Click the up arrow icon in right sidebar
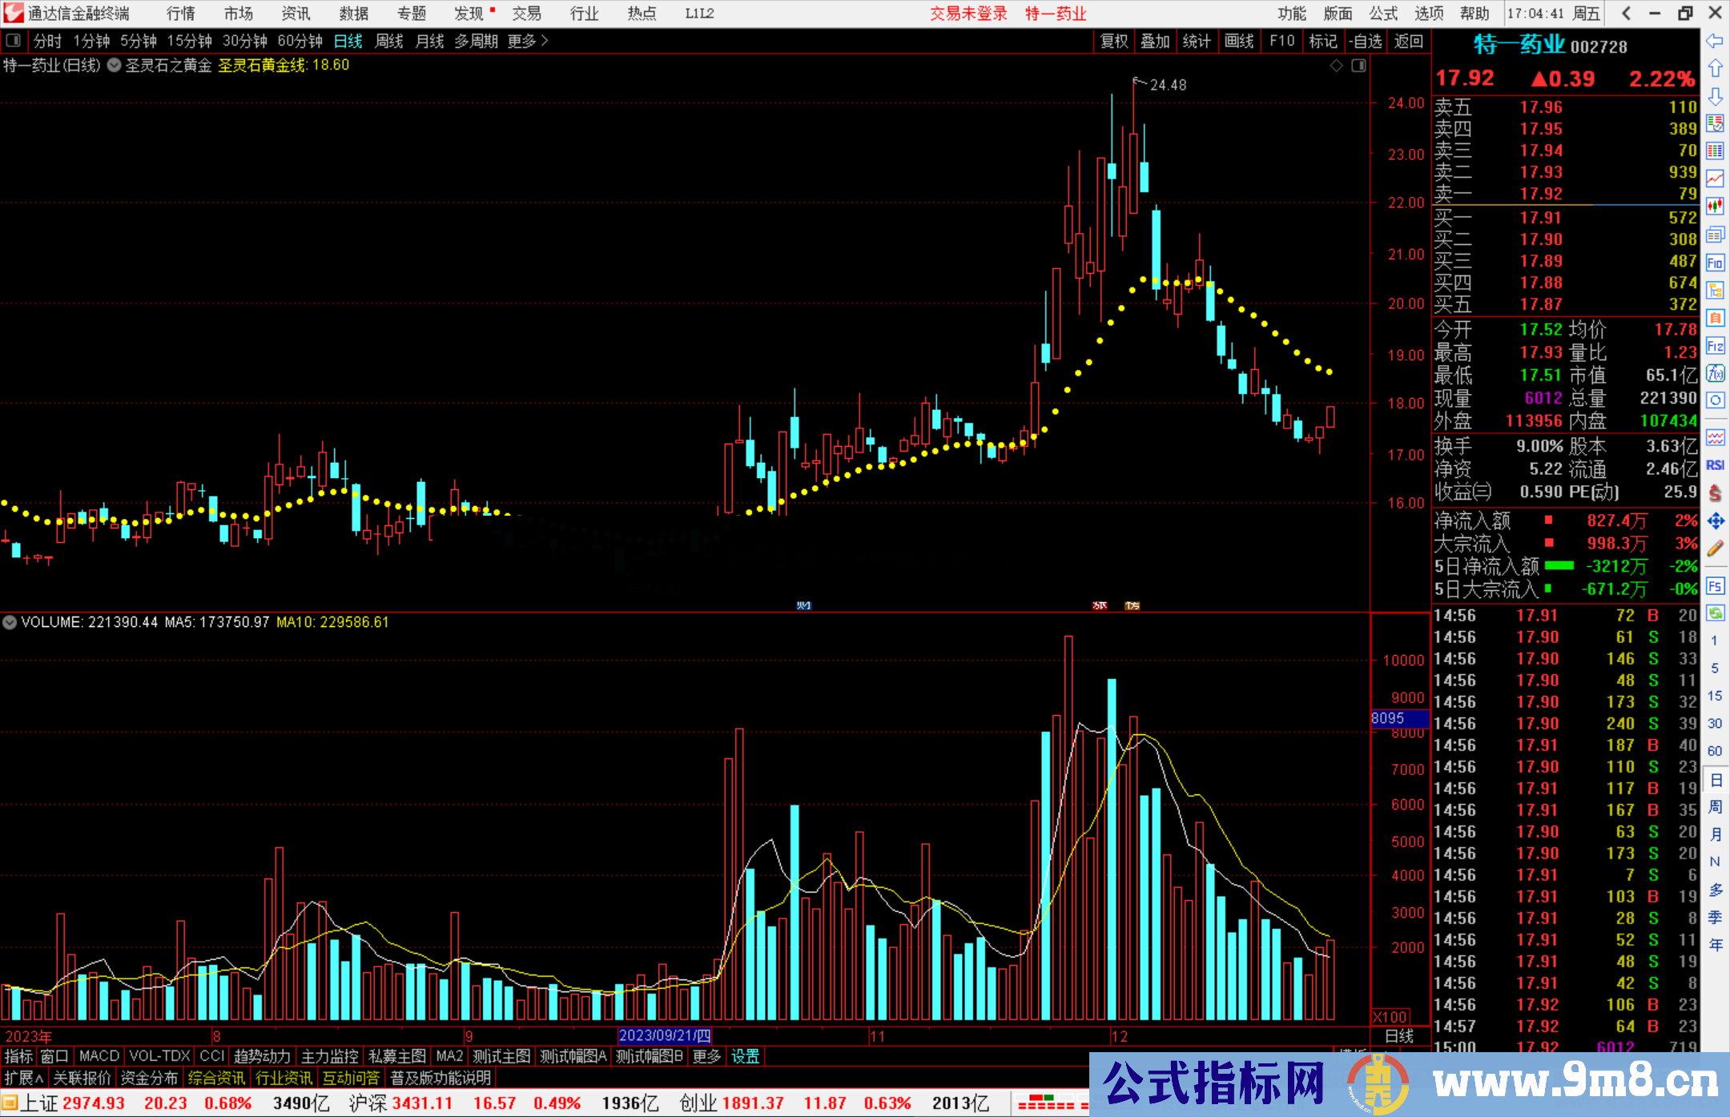1730x1117 pixels. (x=1714, y=68)
